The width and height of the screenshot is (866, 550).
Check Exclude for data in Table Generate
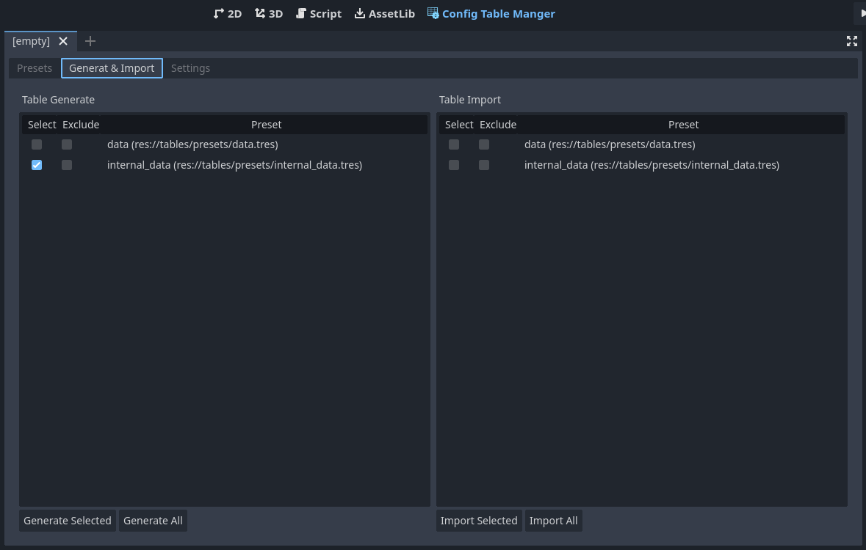[x=67, y=144]
